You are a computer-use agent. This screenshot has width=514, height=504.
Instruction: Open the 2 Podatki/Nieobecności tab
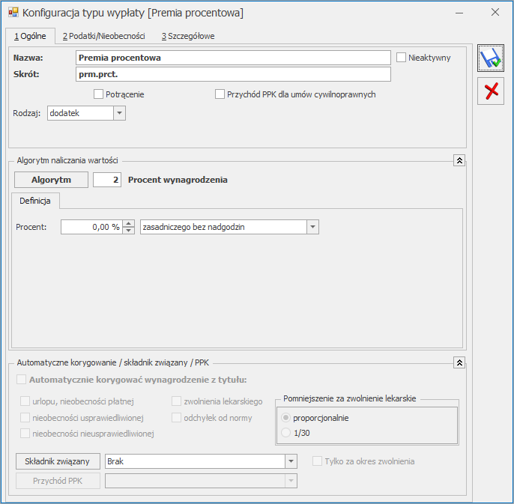104,36
